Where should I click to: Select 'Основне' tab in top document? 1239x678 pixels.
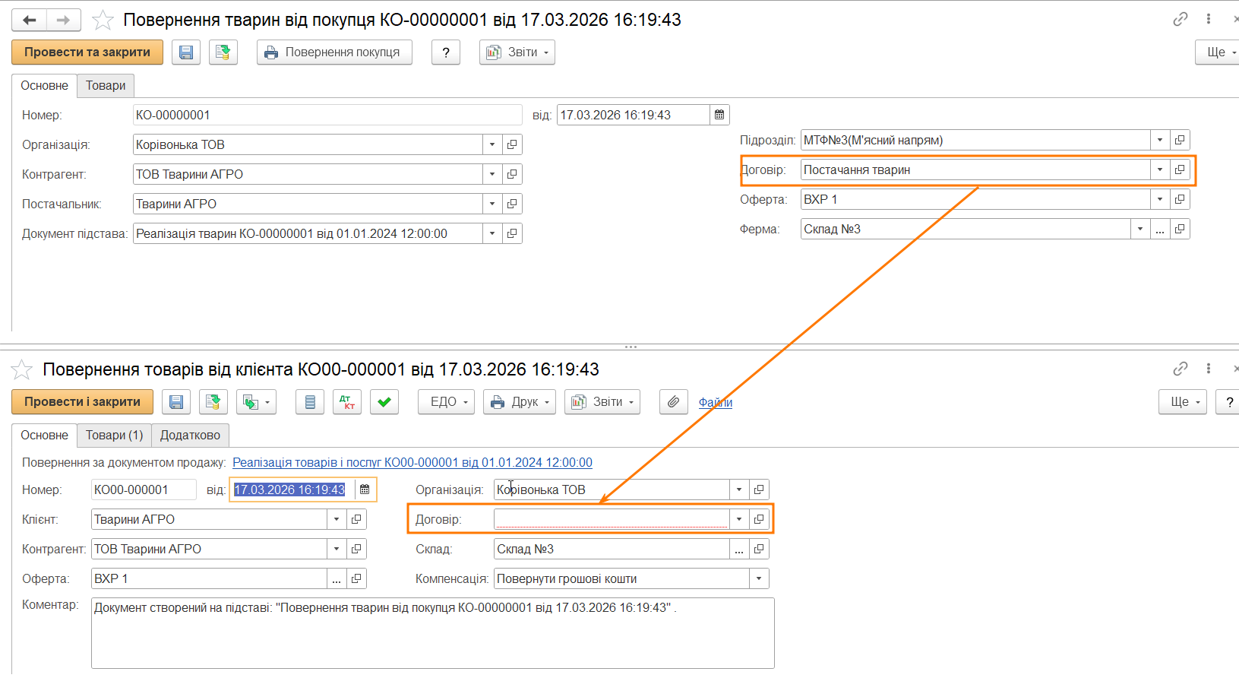[x=44, y=86]
